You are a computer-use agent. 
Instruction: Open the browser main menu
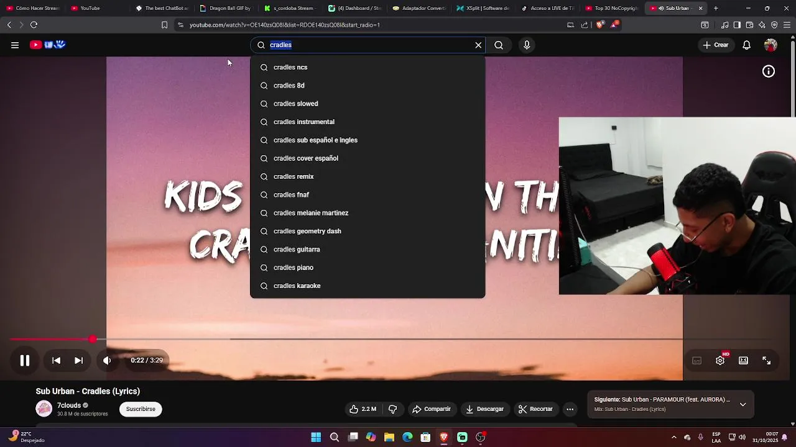tap(787, 25)
